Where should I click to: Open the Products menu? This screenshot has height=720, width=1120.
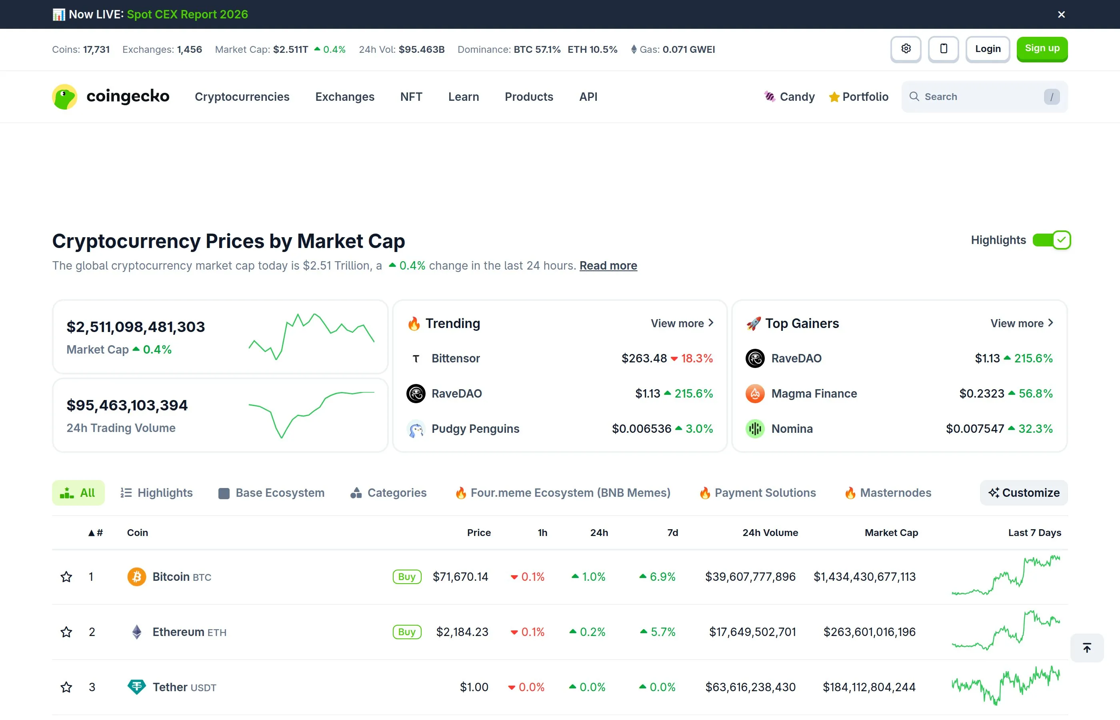[x=529, y=97]
